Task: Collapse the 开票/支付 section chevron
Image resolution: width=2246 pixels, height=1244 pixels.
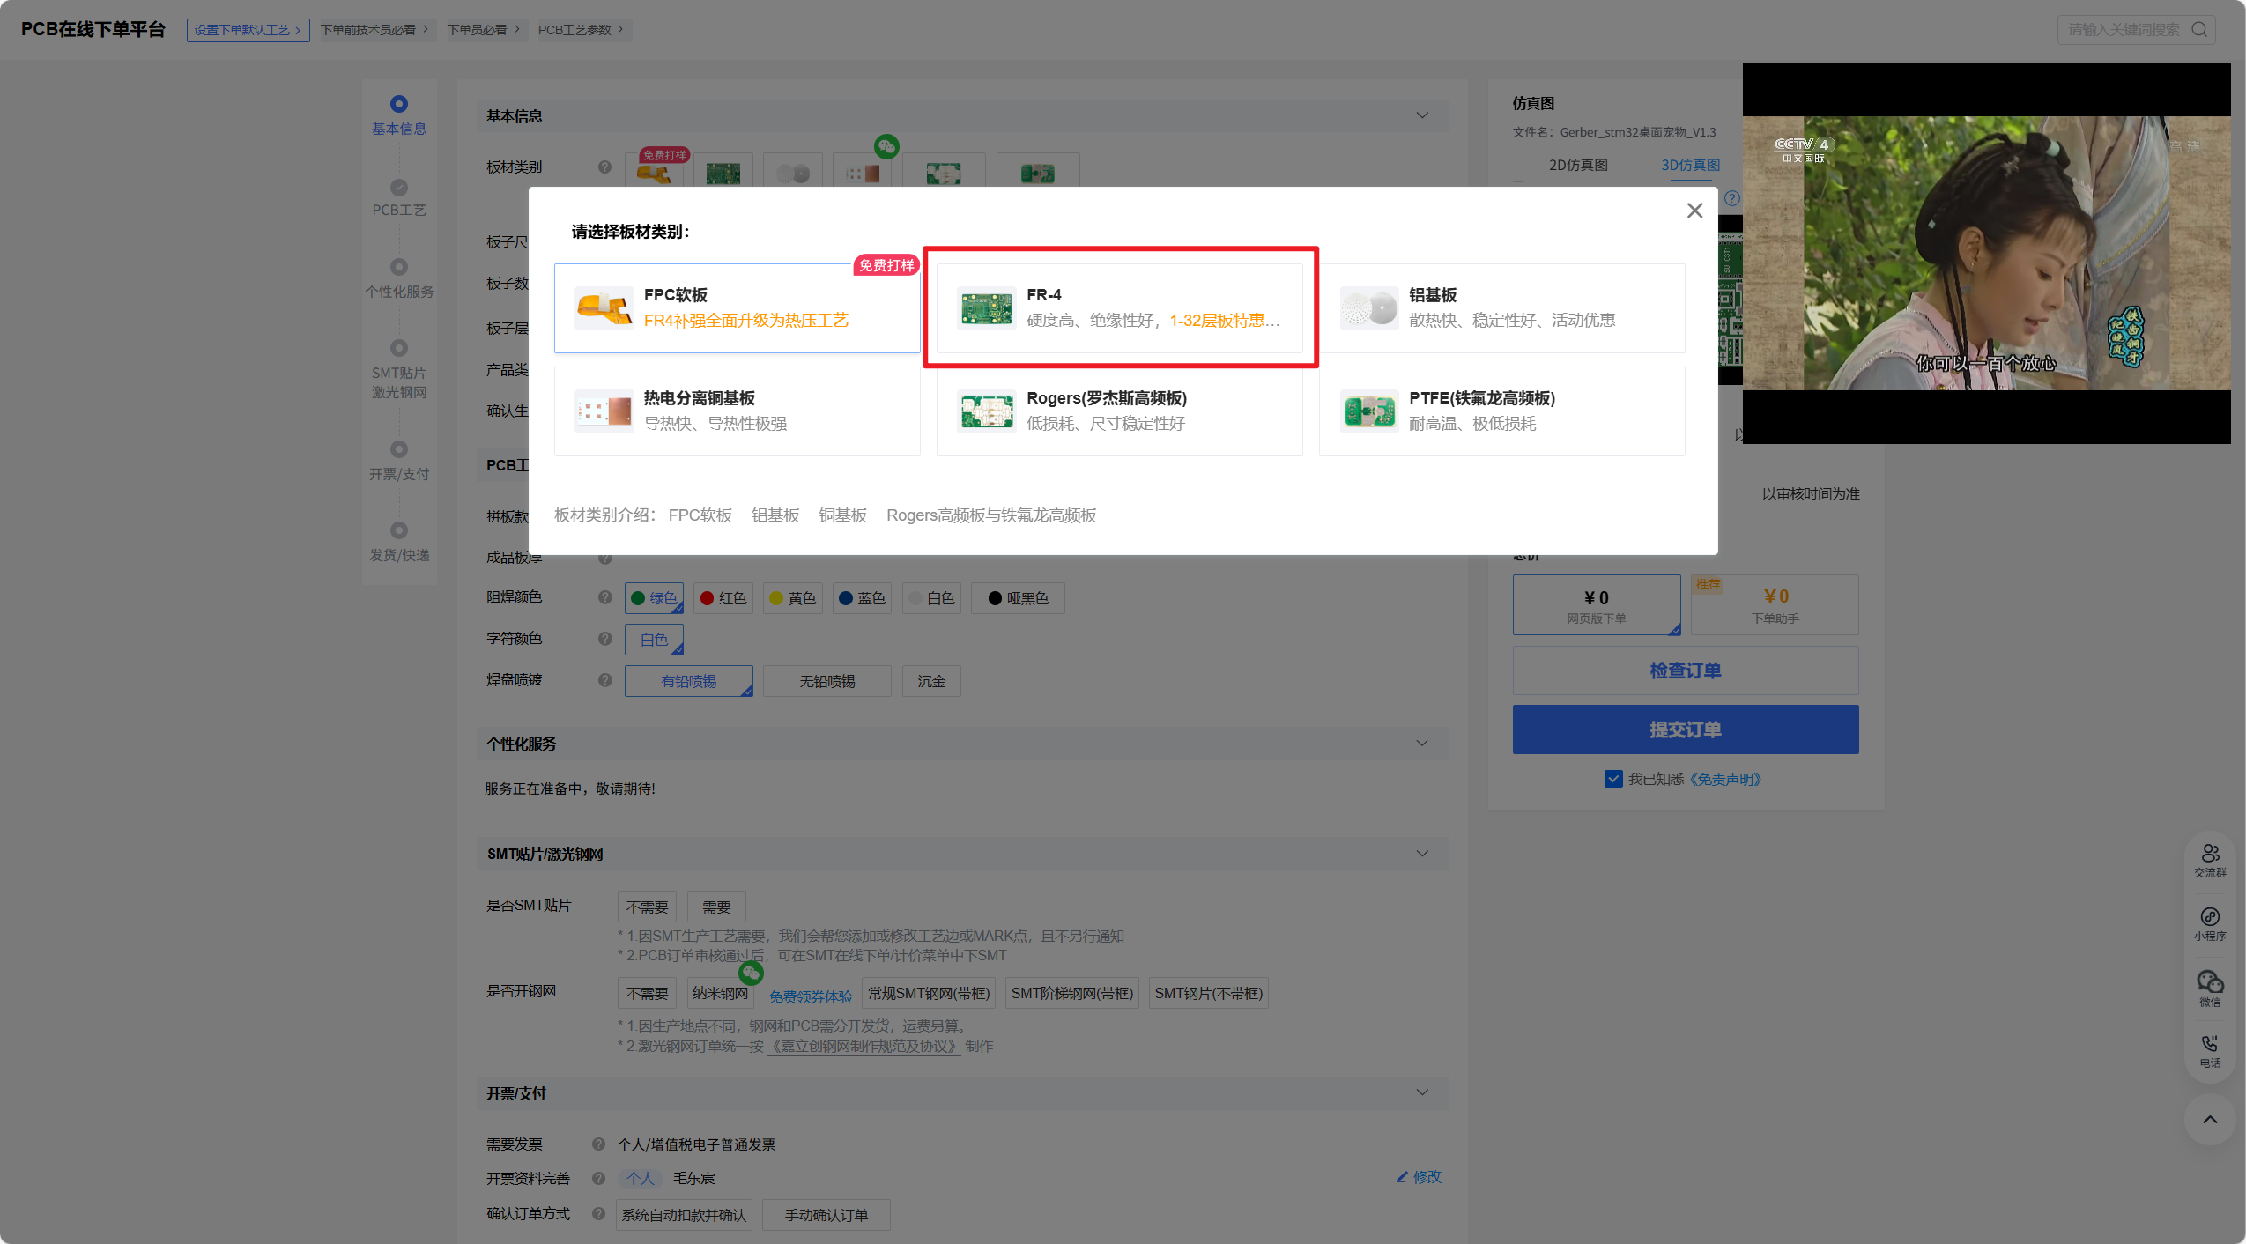Action: [1422, 1093]
